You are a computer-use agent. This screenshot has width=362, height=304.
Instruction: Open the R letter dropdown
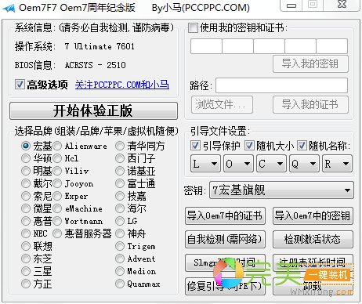click(x=337, y=164)
